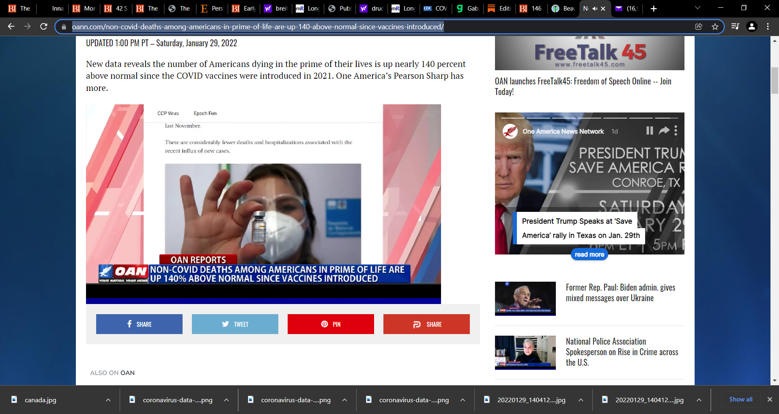779x414 pixels.
Task: Click page scrollbar down arrow
Action: 775,381
